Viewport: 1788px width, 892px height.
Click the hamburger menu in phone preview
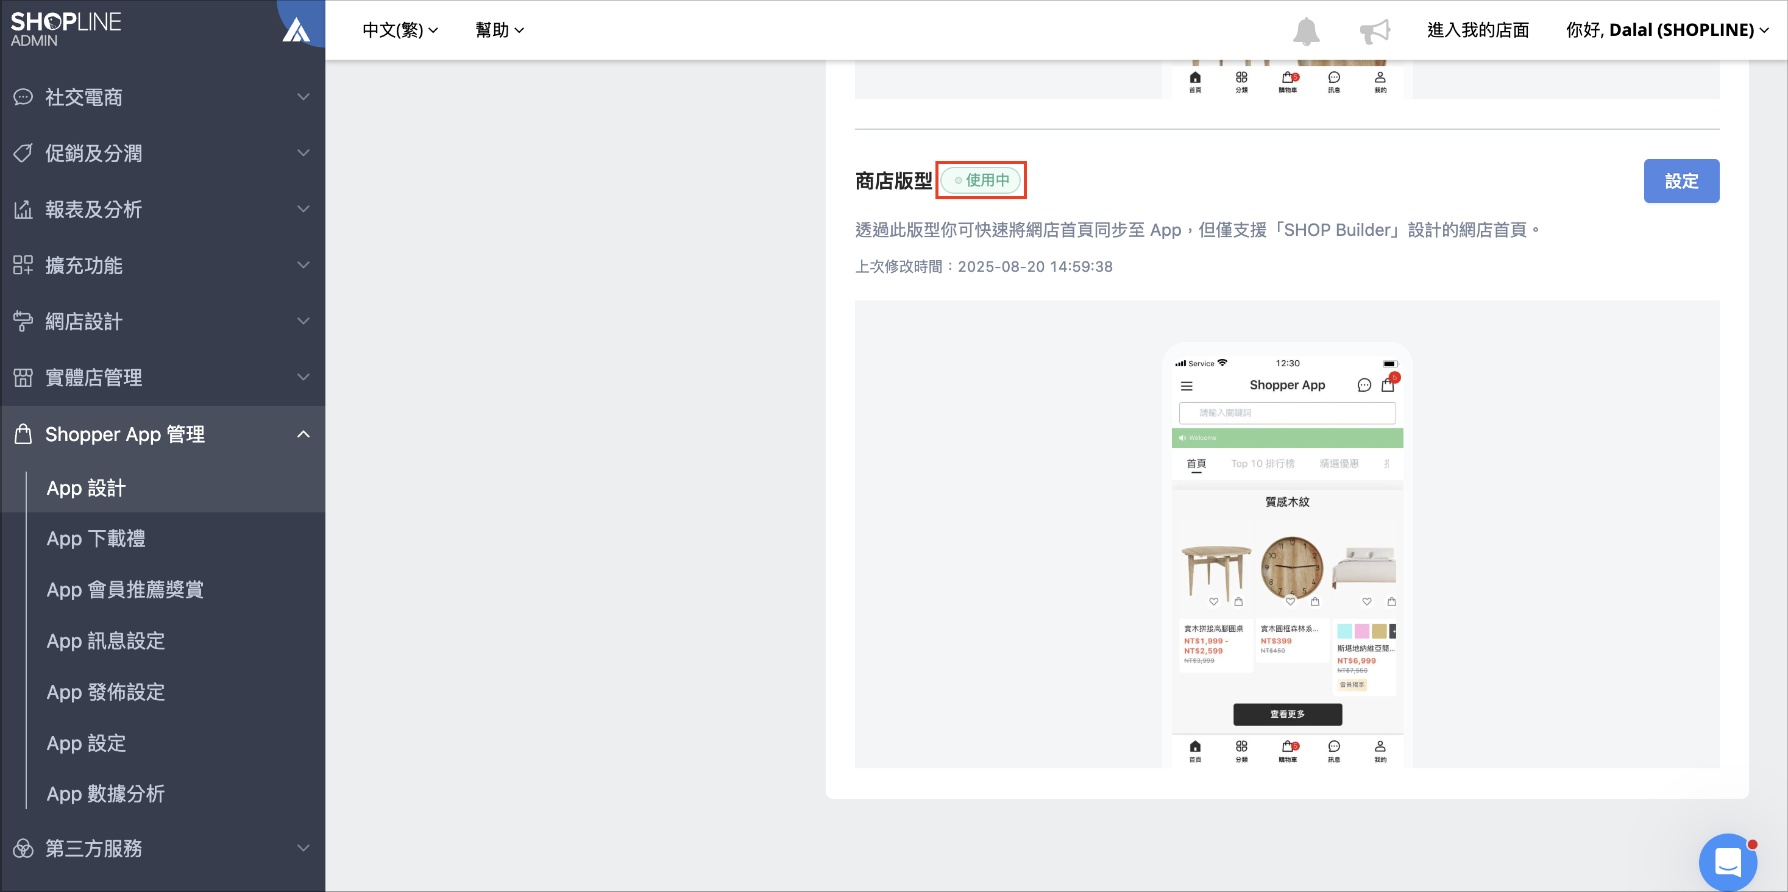point(1187,386)
